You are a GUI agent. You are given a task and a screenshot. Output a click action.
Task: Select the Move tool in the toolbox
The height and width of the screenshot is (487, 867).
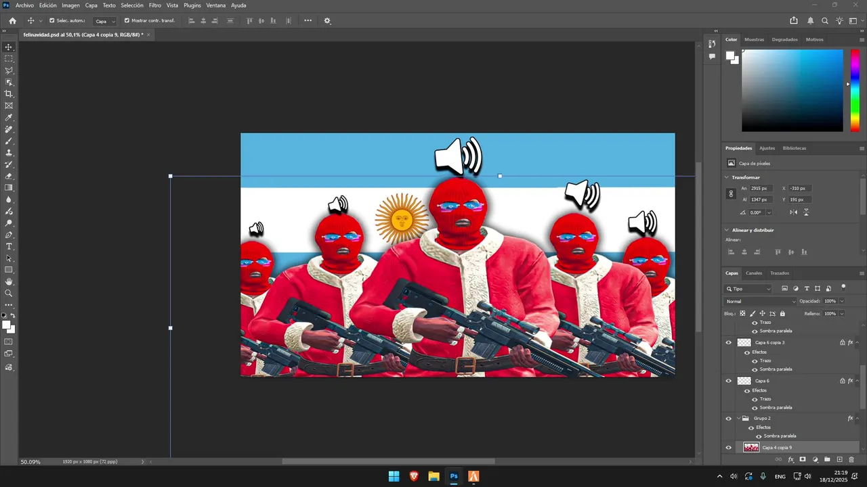pos(9,47)
